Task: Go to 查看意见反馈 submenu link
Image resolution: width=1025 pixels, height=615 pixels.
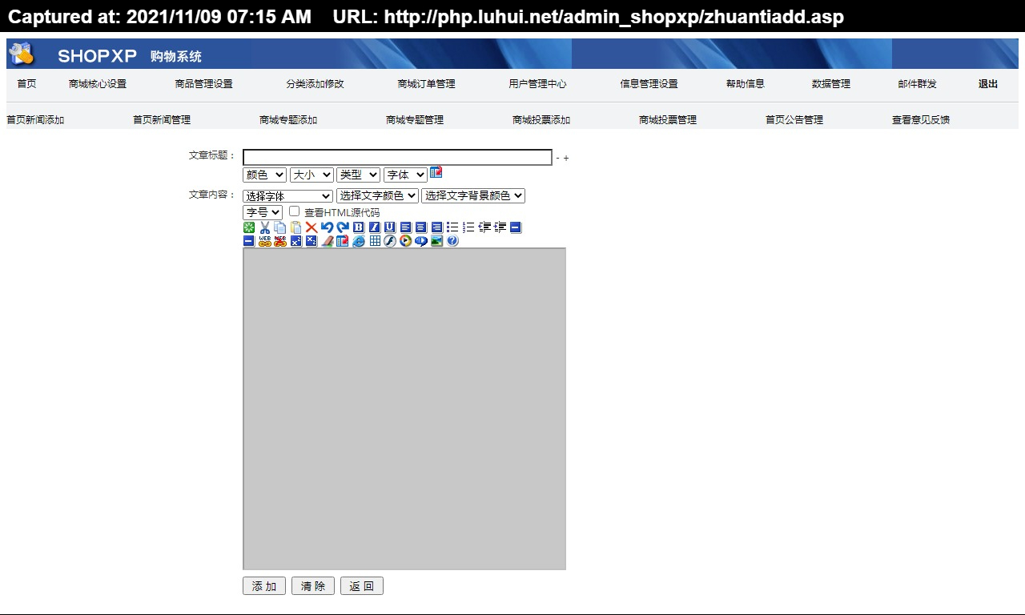Action: click(921, 120)
